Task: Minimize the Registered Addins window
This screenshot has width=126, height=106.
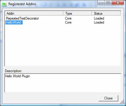Action: tap(101, 3)
